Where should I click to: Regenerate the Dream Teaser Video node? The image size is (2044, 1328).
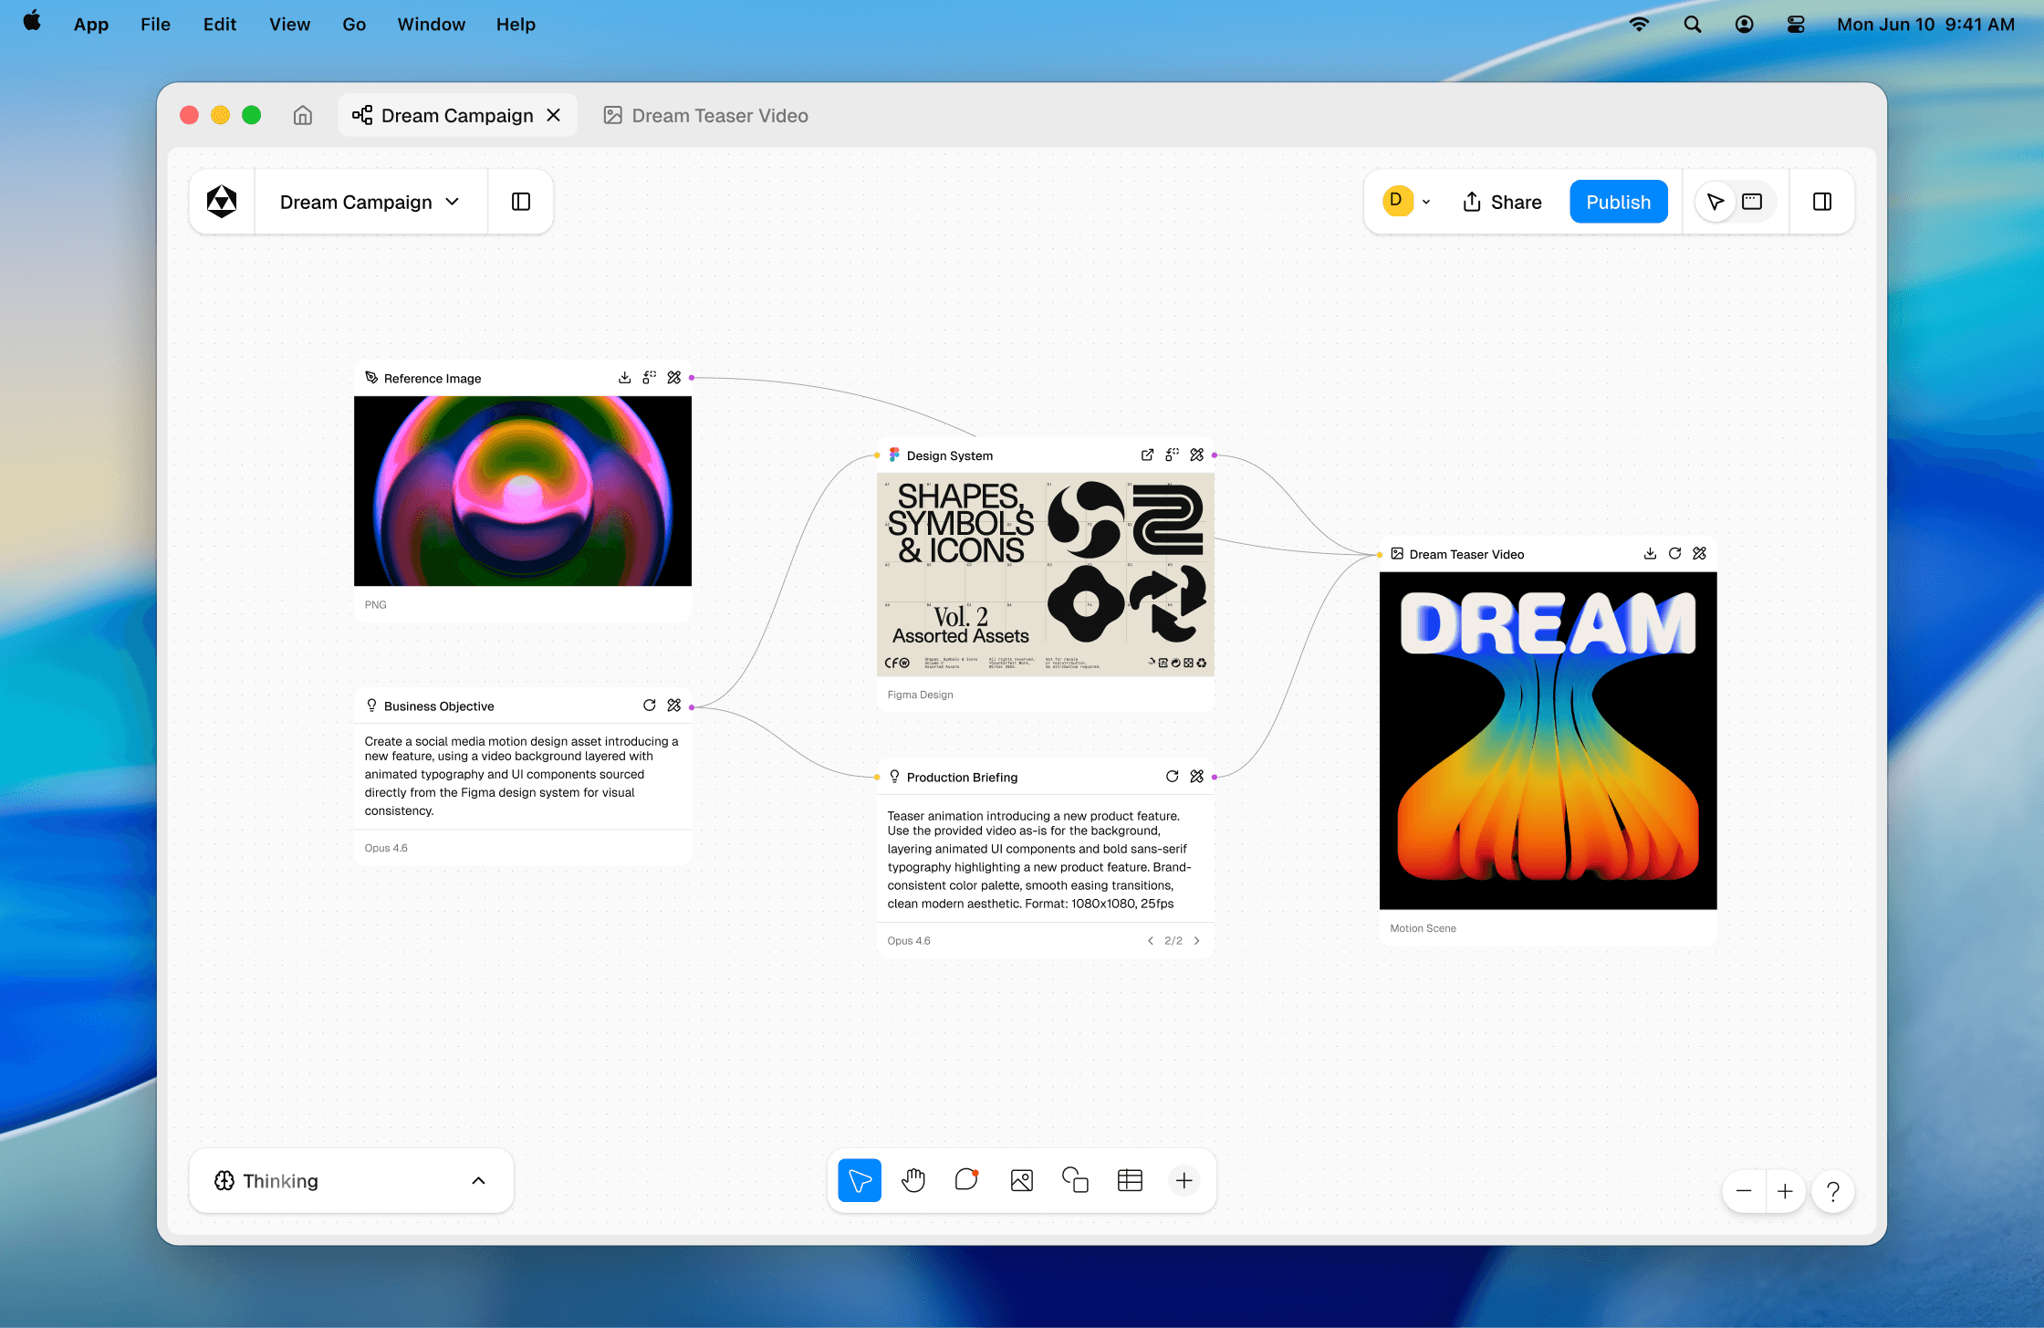tap(1674, 554)
